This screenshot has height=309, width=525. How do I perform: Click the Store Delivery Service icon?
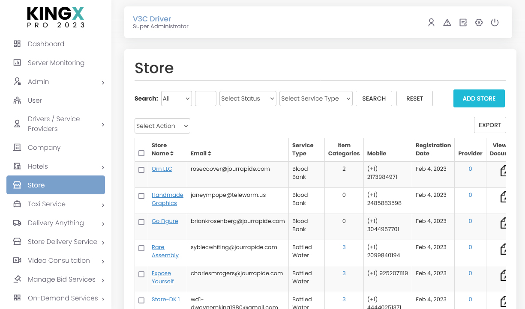pos(17,241)
